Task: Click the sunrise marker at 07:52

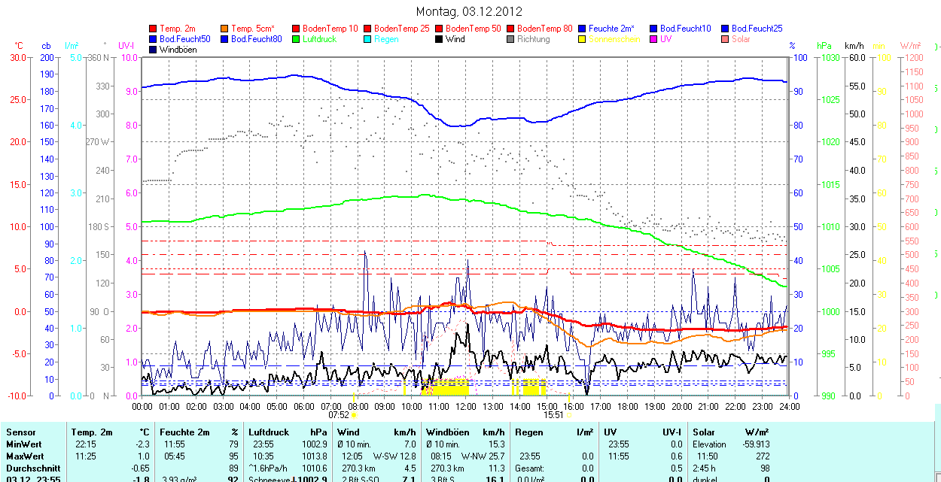Action: (x=355, y=414)
